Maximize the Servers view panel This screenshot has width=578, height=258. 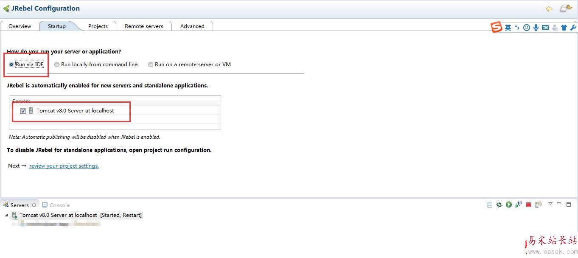pos(569,204)
